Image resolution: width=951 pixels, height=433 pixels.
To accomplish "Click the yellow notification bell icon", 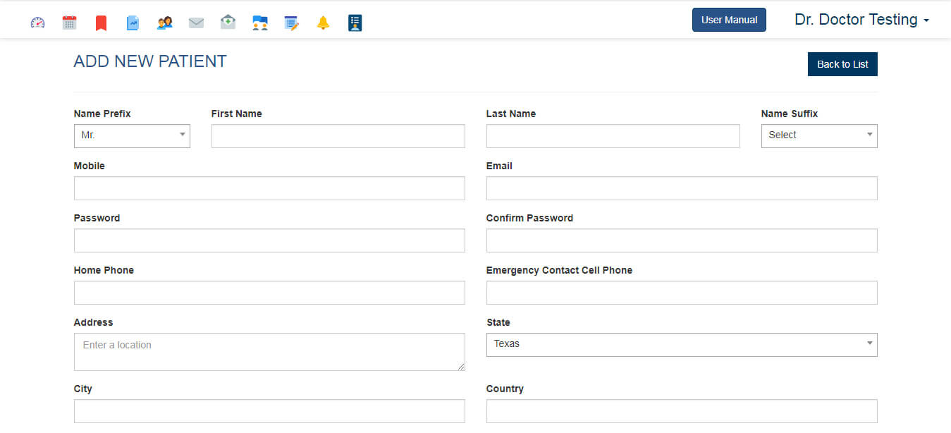I will (323, 23).
